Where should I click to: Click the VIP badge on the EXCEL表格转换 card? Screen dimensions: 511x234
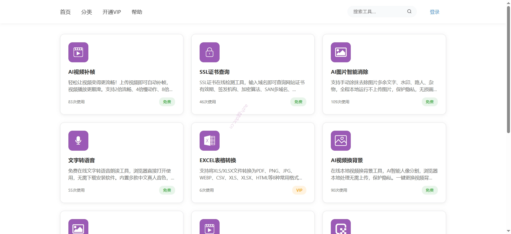click(299, 190)
